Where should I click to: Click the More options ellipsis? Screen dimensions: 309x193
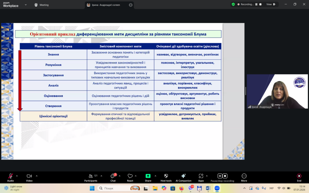tap(244, 176)
